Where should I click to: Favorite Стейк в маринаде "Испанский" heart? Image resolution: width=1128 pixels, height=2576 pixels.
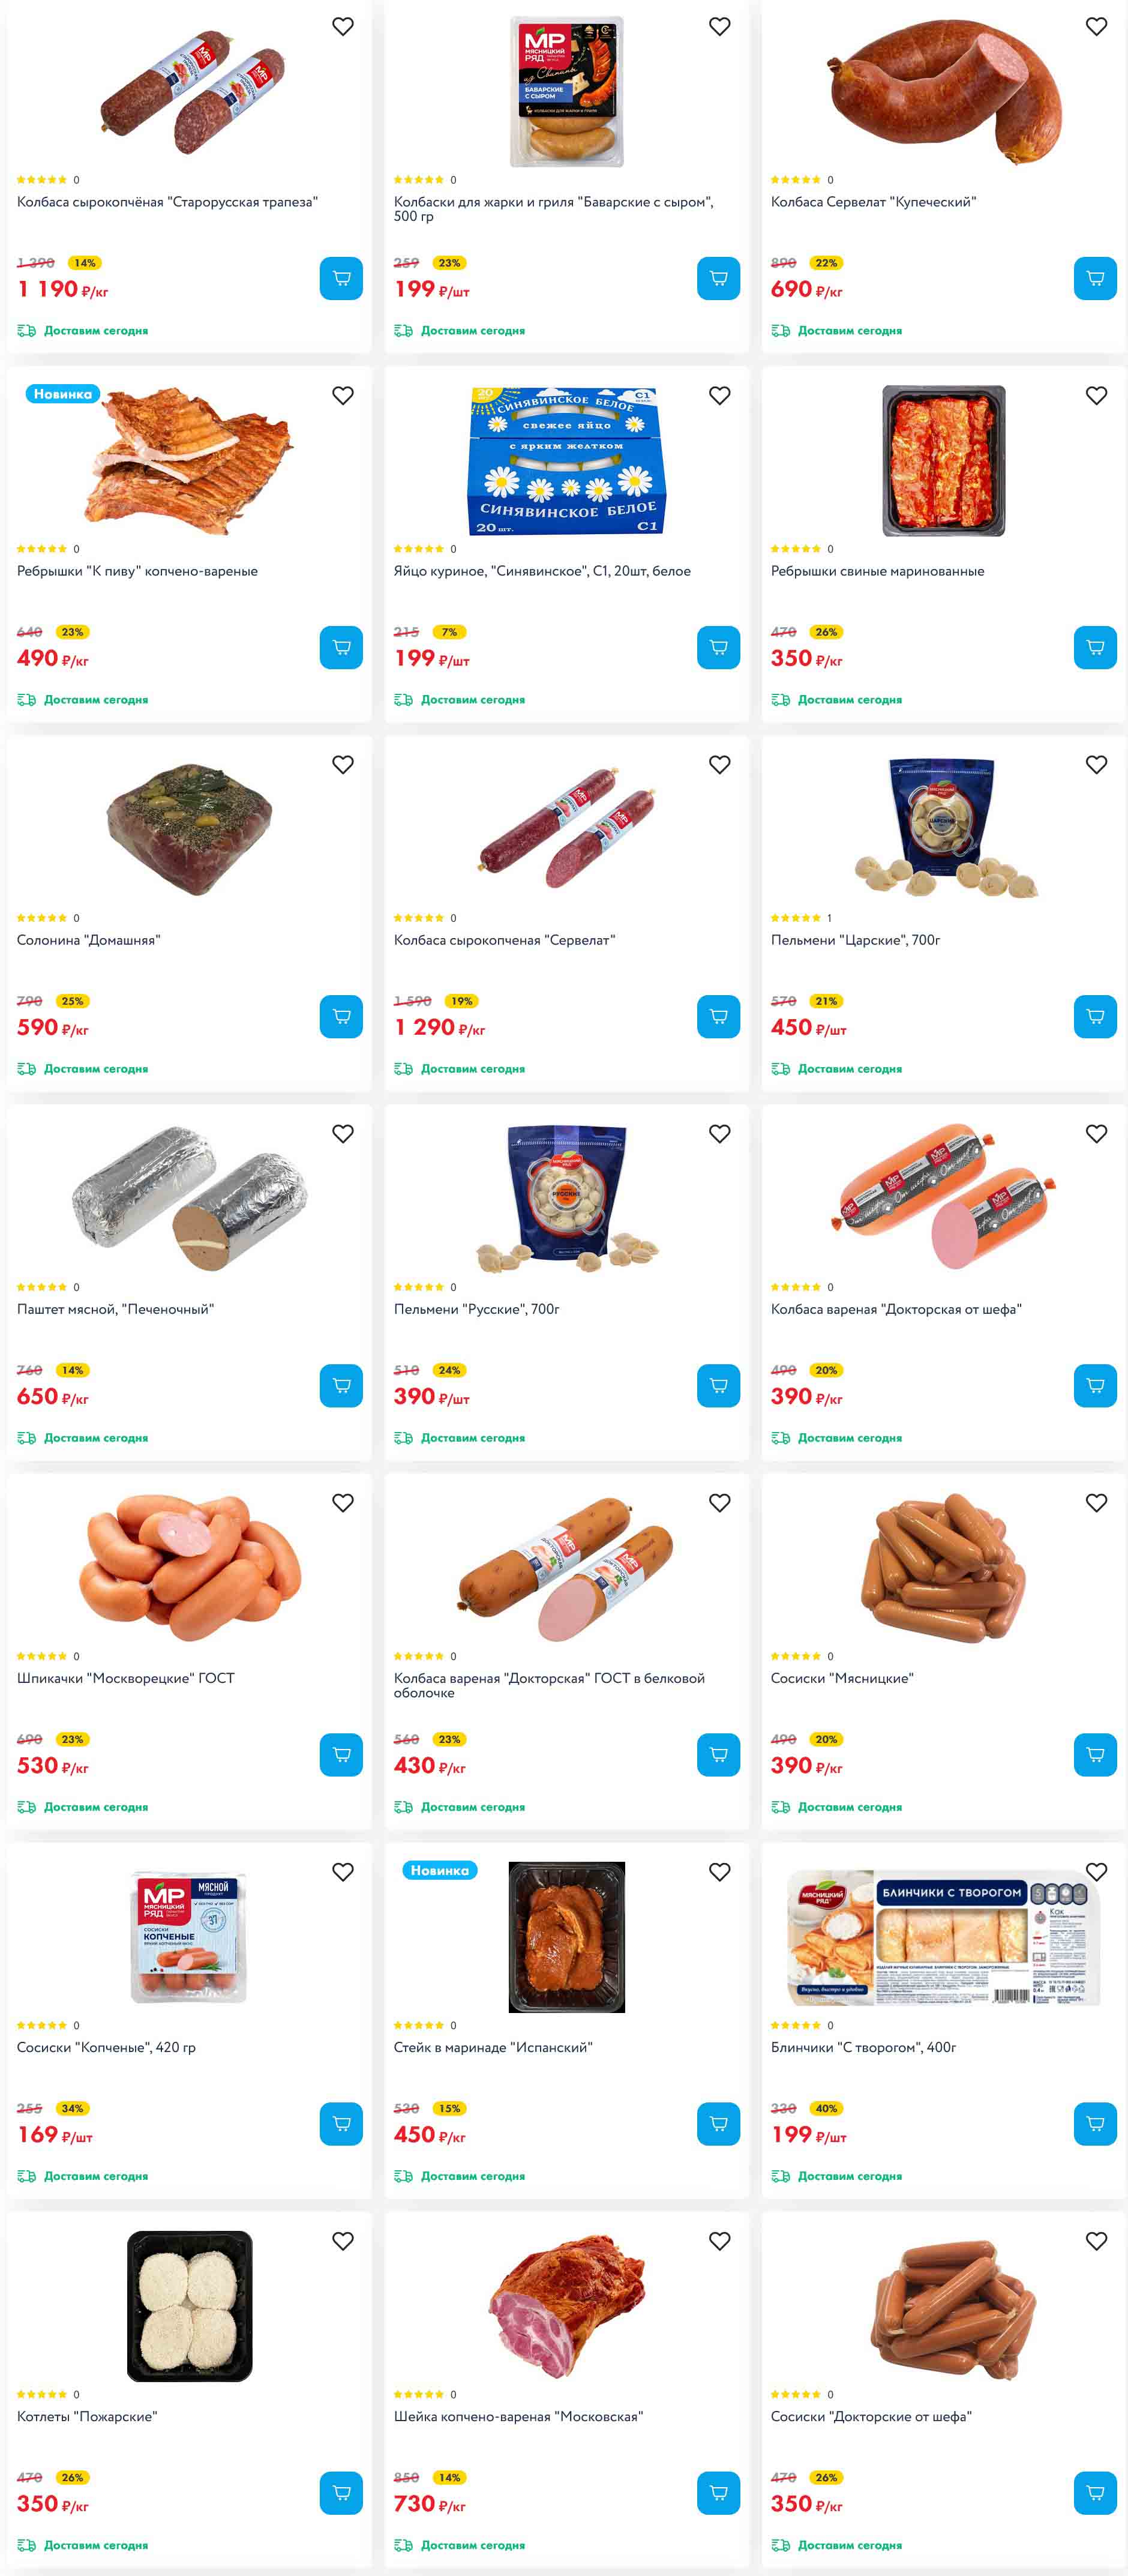720,1872
